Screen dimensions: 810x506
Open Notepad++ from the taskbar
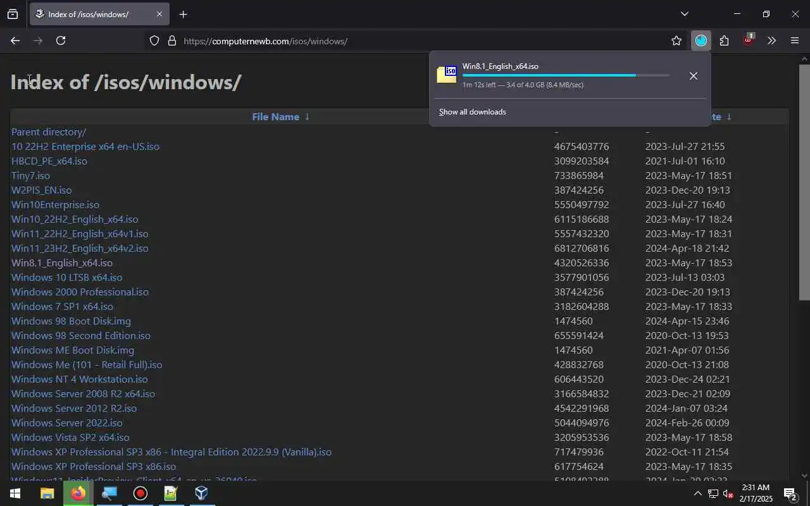pyautogui.click(x=171, y=493)
